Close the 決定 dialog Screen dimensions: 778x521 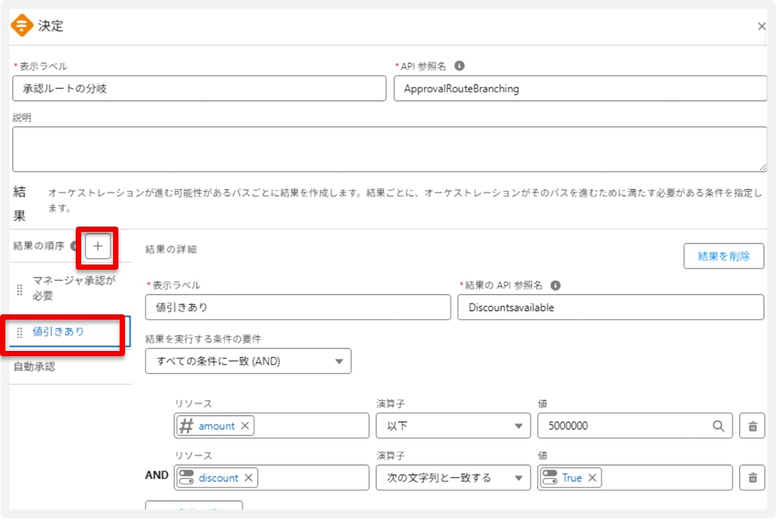(761, 27)
